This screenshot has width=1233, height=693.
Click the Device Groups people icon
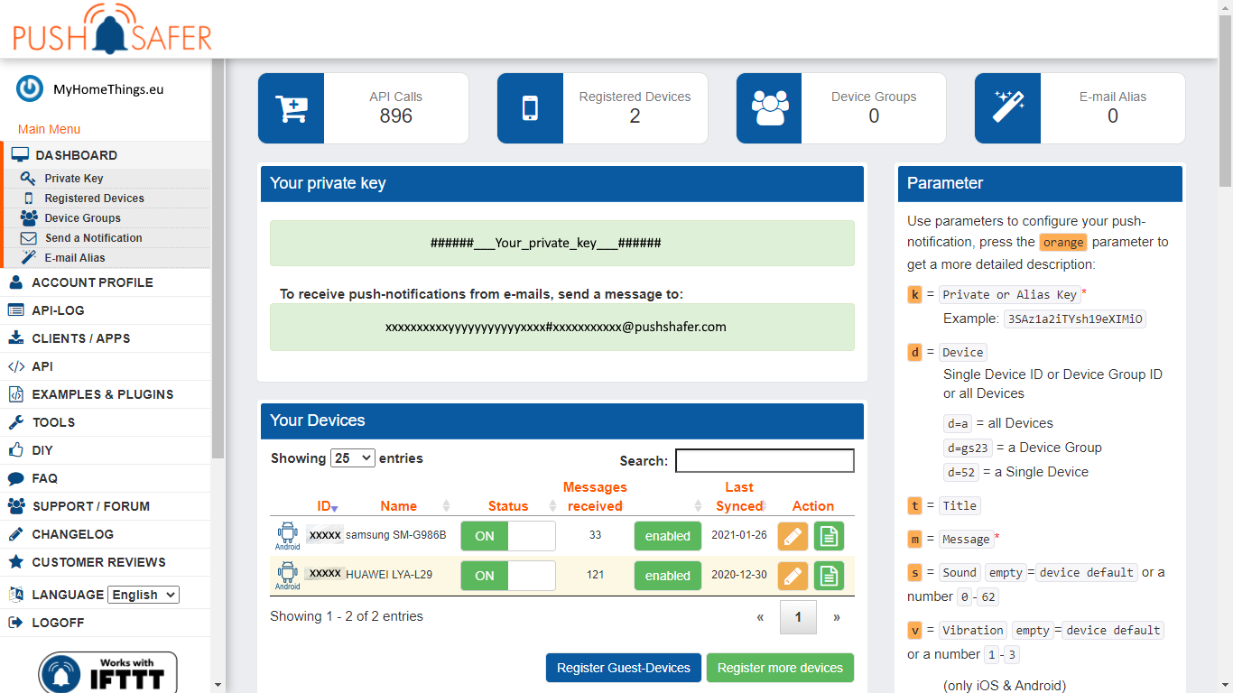click(769, 108)
